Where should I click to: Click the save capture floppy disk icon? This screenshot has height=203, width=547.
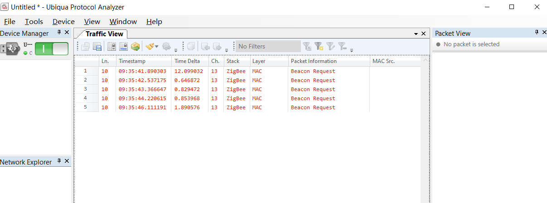point(97,46)
